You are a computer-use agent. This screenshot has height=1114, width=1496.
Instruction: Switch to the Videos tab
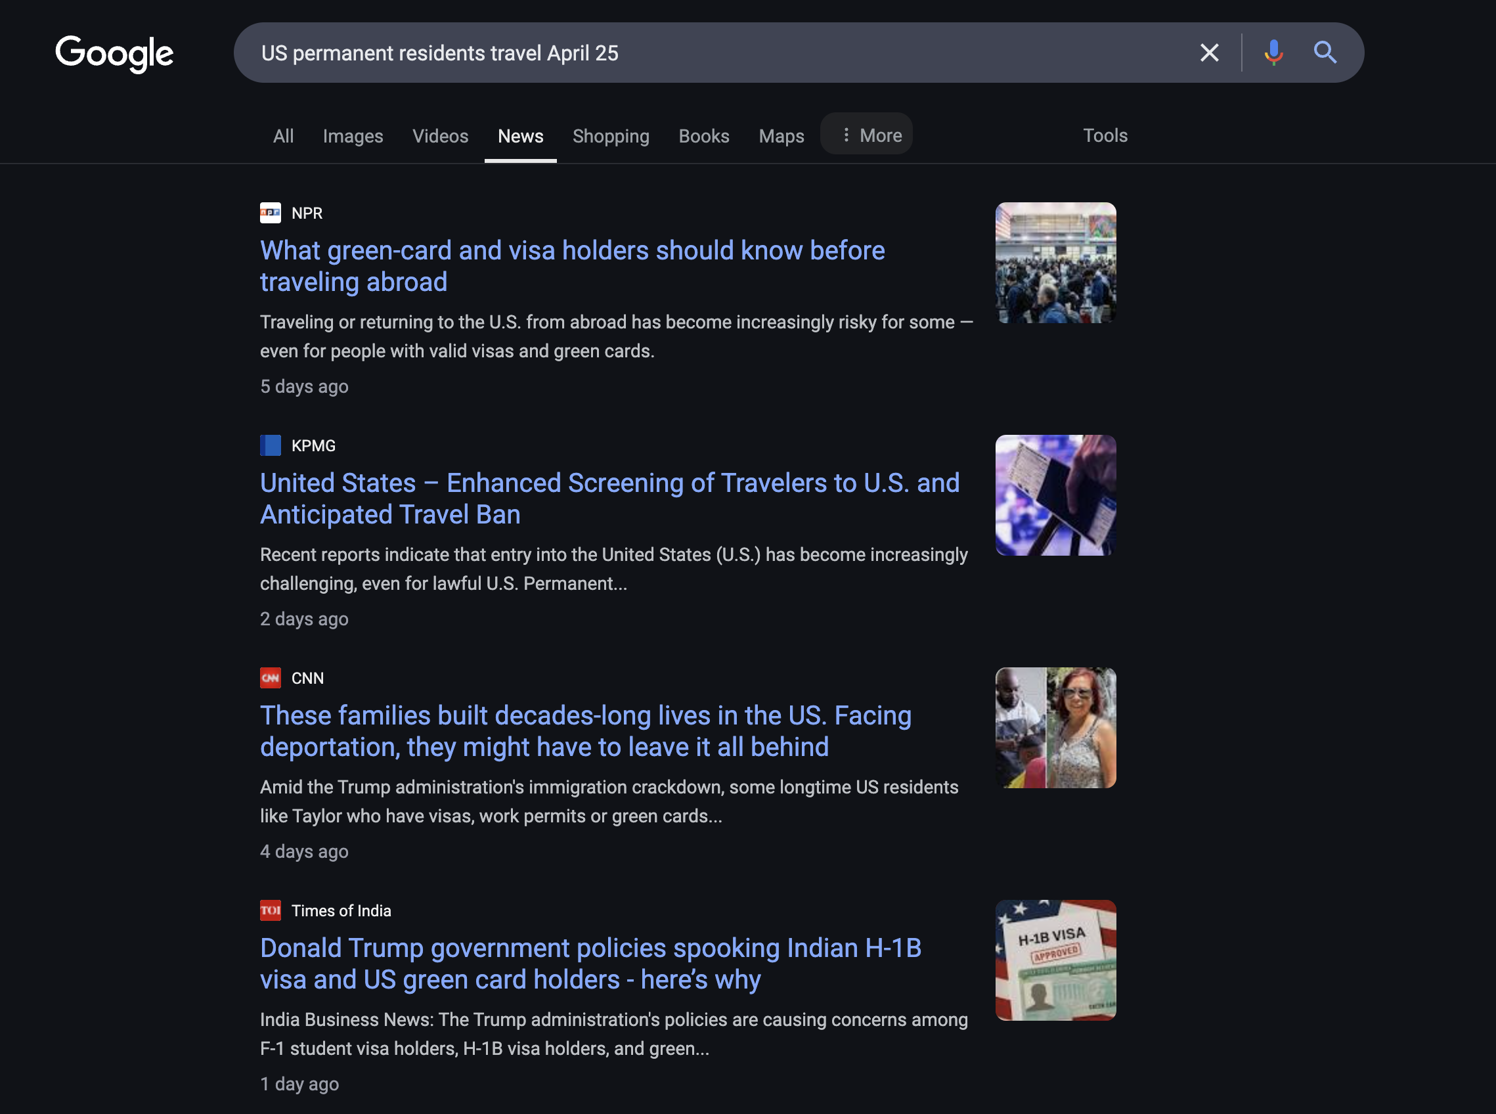click(440, 136)
